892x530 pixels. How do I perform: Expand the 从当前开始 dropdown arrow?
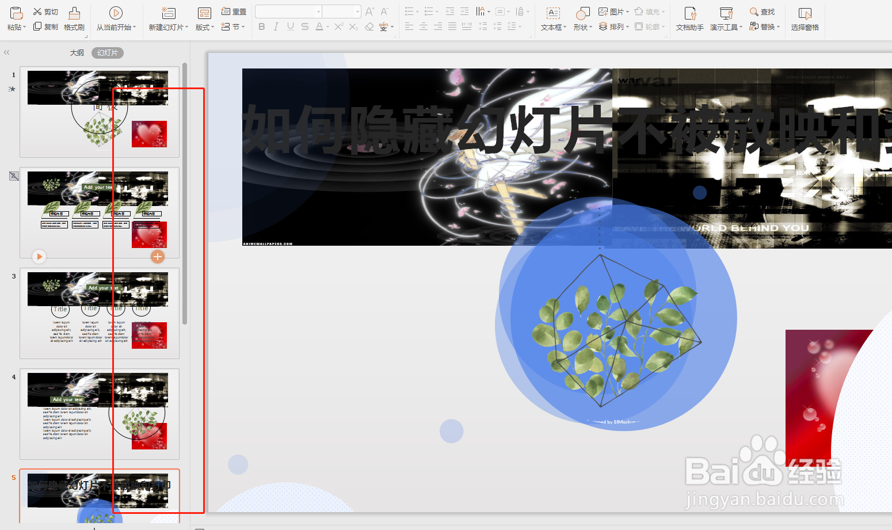(x=134, y=27)
